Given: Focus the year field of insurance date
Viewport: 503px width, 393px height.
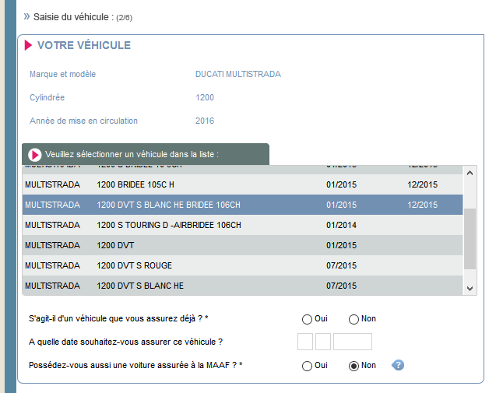Looking at the screenshot, I should pos(353,342).
